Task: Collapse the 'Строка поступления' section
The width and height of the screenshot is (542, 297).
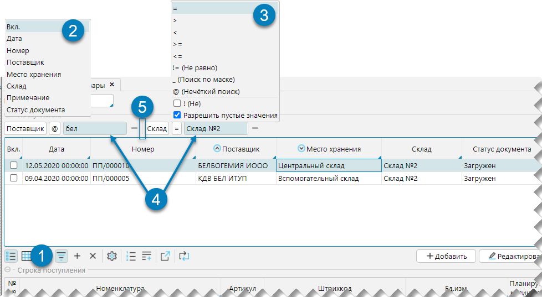Action: [8, 270]
